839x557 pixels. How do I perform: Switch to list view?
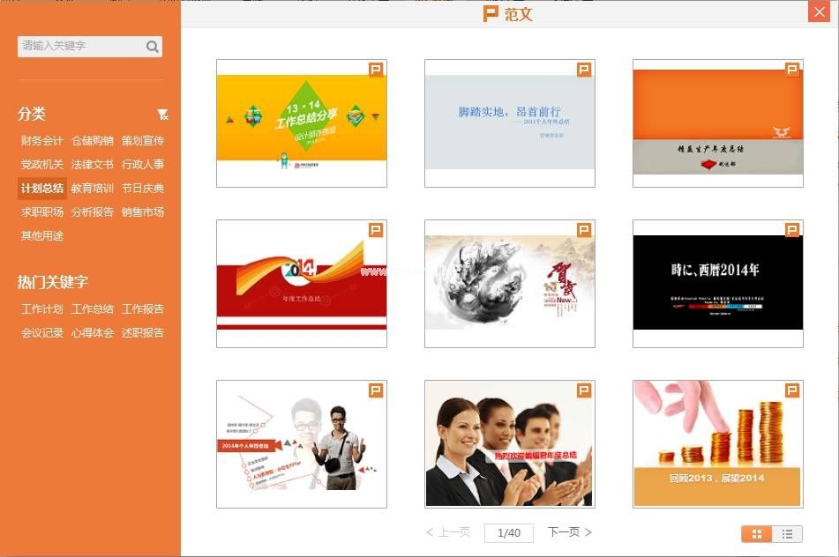(x=787, y=533)
